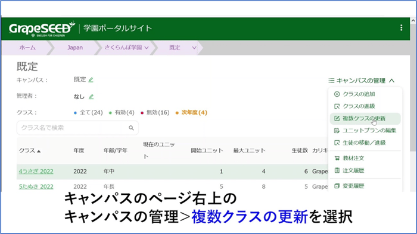Click the GrapeSEED logo
The image size is (417, 234).
tap(42, 29)
